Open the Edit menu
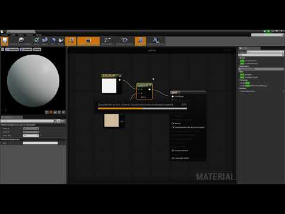This screenshot has width=285, height=214. (x=12, y=35)
